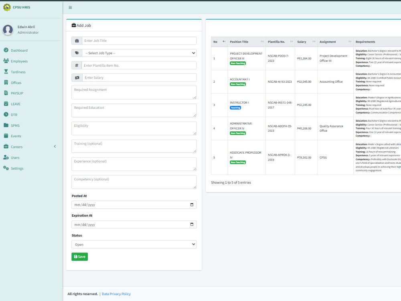The image size is (401, 301).
Task: Click the Dashboard gauge icon
Action: [x=6, y=50]
